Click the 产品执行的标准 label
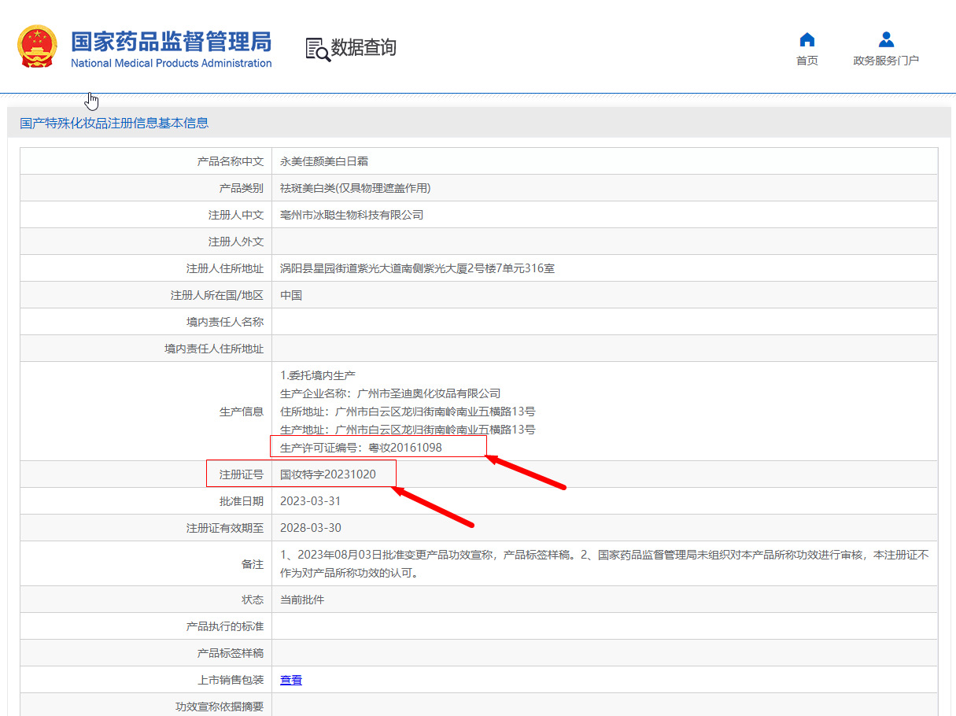956x716 pixels. [x=224, y=626]
